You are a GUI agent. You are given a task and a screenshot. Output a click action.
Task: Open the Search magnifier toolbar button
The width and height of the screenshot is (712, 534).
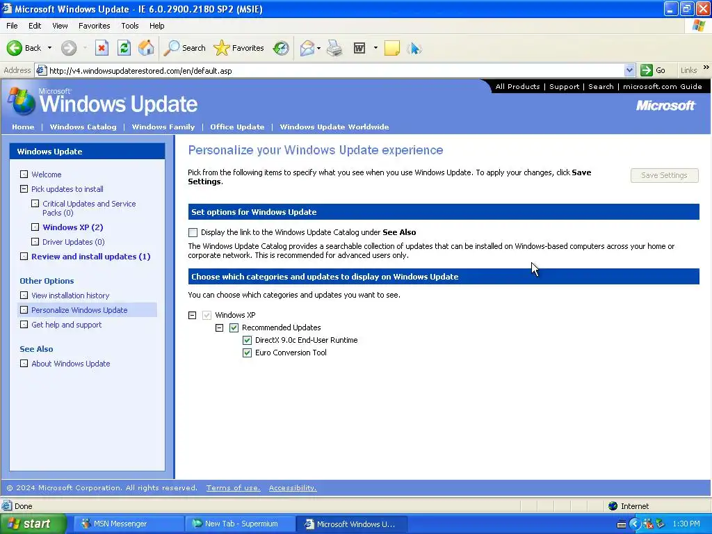[x=184, y=48]
